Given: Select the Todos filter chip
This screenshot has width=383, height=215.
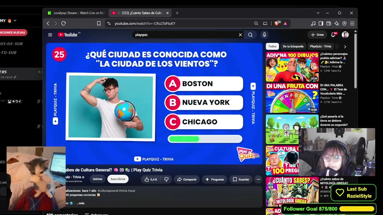Looking at the screenshot, I should point(272,46).
